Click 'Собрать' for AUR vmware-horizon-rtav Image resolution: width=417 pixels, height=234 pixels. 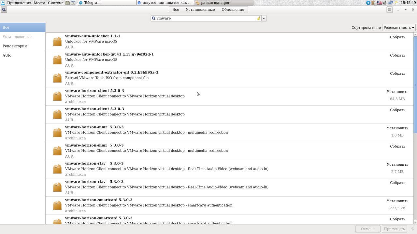[x=397, y=183]
